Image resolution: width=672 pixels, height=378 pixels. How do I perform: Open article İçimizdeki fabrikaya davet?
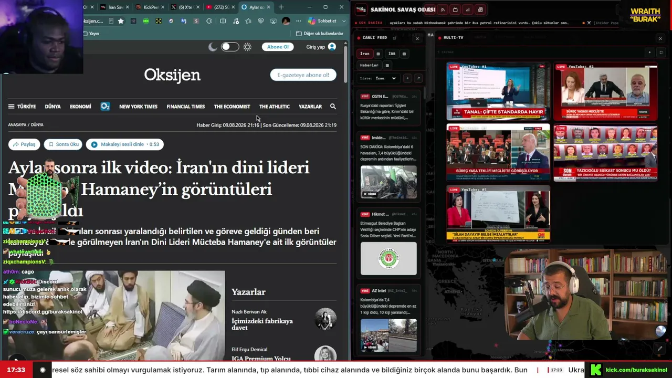pyautogui.click(x=262, y=324)
